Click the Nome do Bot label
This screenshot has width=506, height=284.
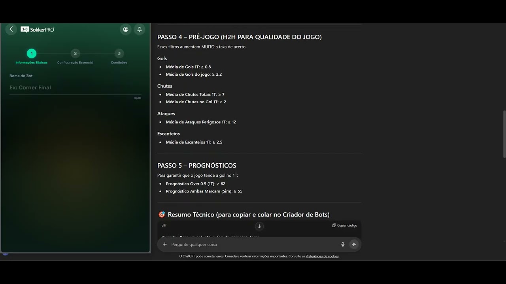[x=21, y=76]
